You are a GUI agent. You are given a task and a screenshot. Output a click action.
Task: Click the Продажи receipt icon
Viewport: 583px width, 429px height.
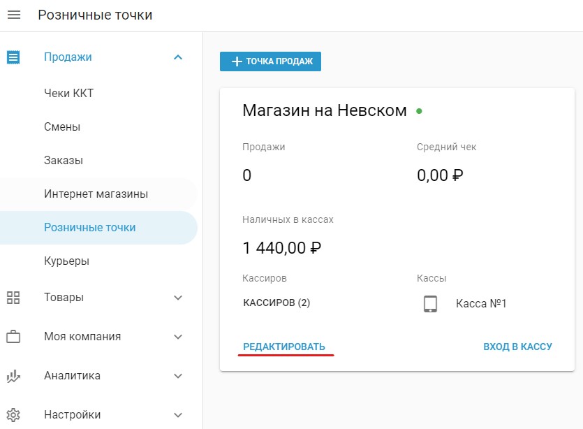(x=13, y=57)
